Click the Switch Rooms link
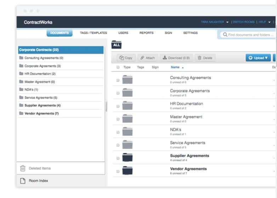The width and height of the screenshot is (277, 198). (244, 22)
